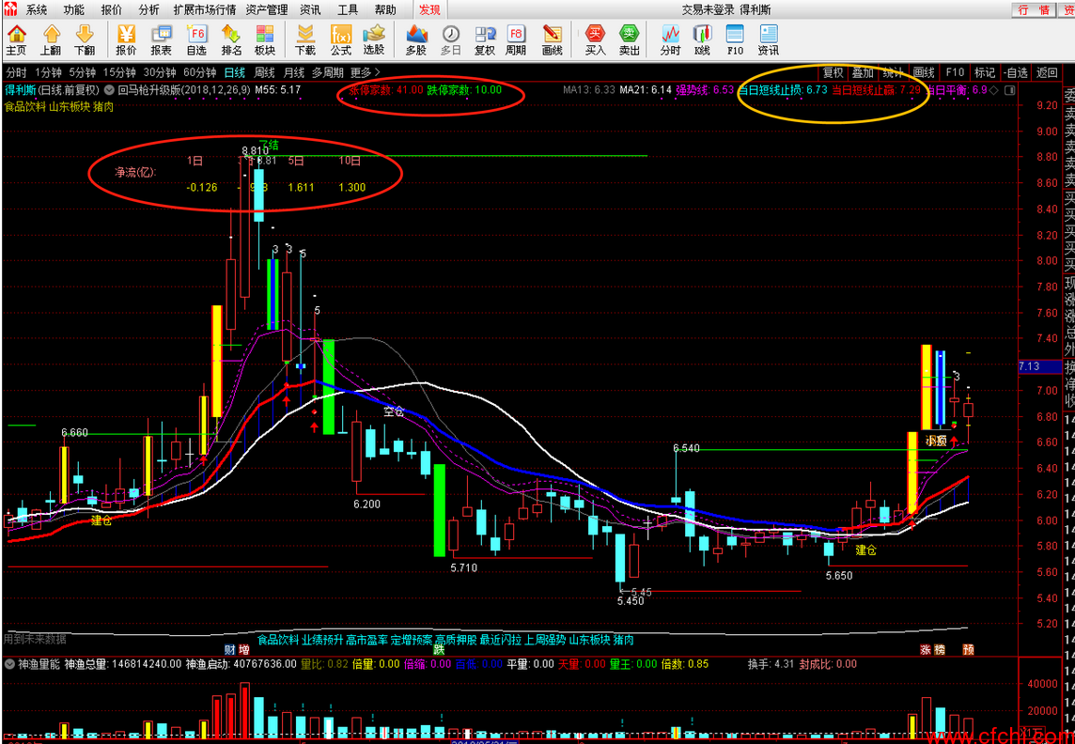Image resolution: width=1075 pixels, height=744 pixels.
Task: Click the 涨 tag at lower right
Action: [926, 649]
